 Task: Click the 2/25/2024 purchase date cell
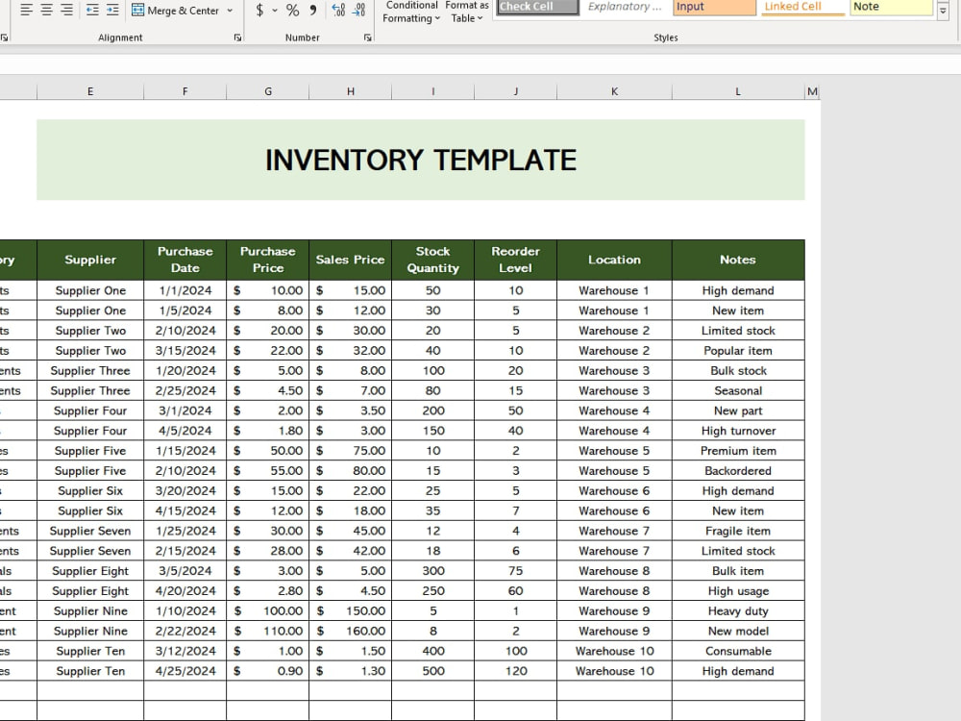pyautogui.click(x=185, y=390)
